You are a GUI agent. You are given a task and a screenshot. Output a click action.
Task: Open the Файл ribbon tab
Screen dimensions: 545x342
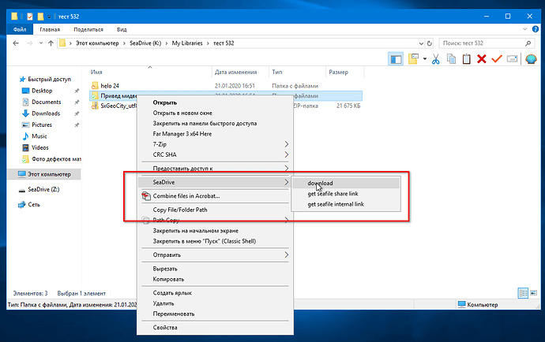[x=20, y=29]
